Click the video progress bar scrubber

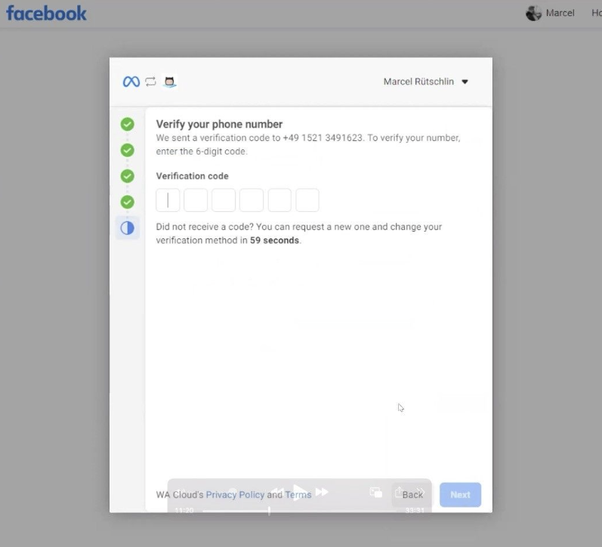[269, 511]
